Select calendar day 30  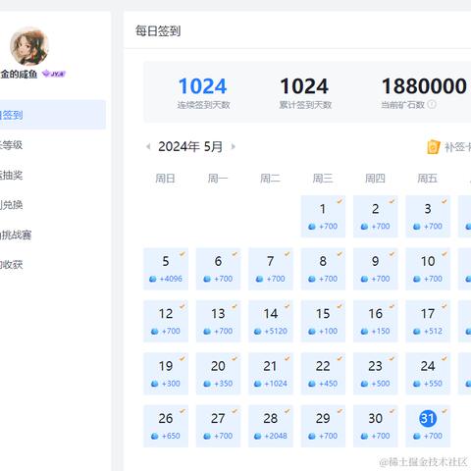[376, 426]
